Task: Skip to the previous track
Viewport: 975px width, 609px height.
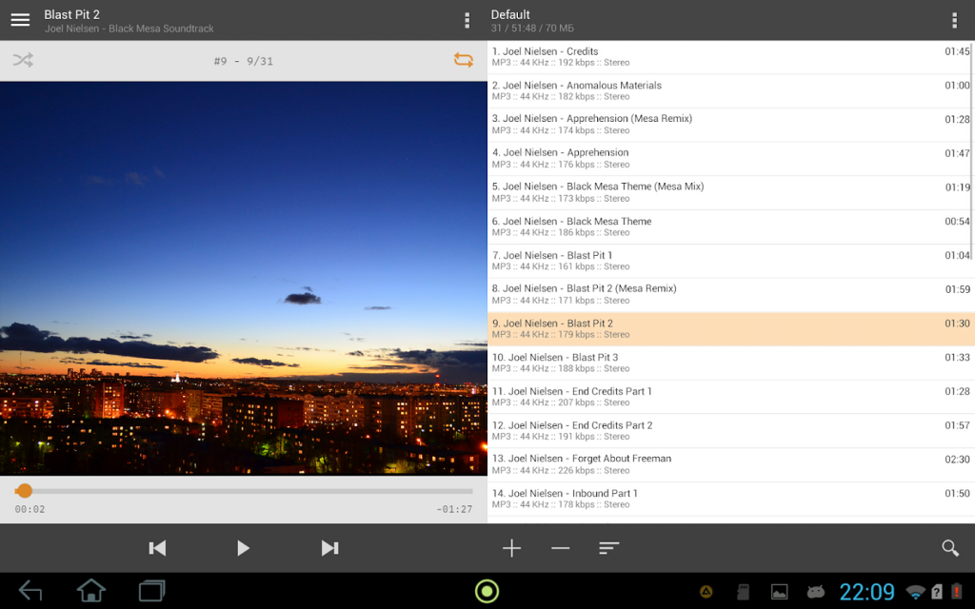Action: 157,548
